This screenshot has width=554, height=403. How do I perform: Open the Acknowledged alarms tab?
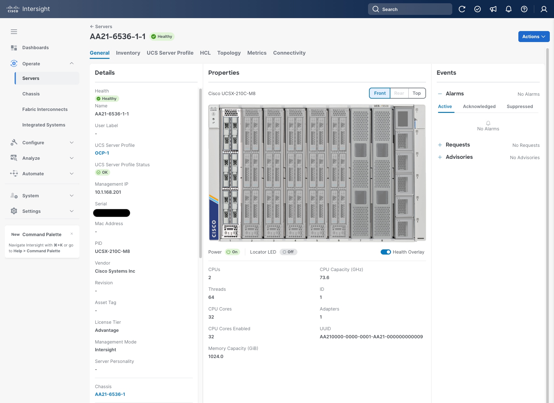pos(479,106)
